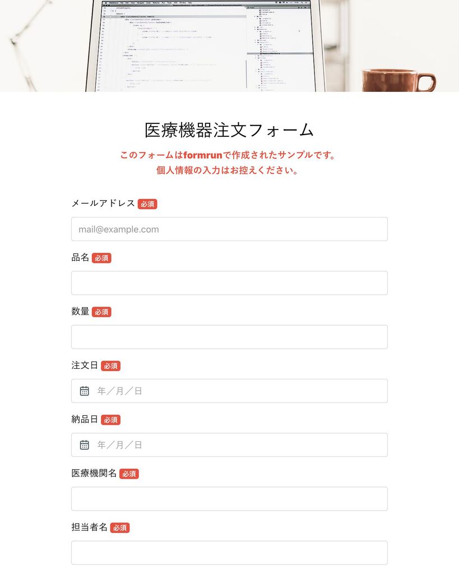Image resolution: width=459 pixels, height=574 pixels.
Task: Focus the 品名 text field
Action: tap(230, 283)
